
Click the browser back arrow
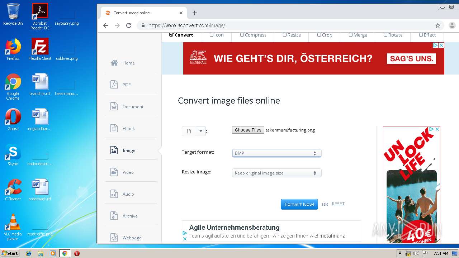pyautogui.click(x=105, y=25)
